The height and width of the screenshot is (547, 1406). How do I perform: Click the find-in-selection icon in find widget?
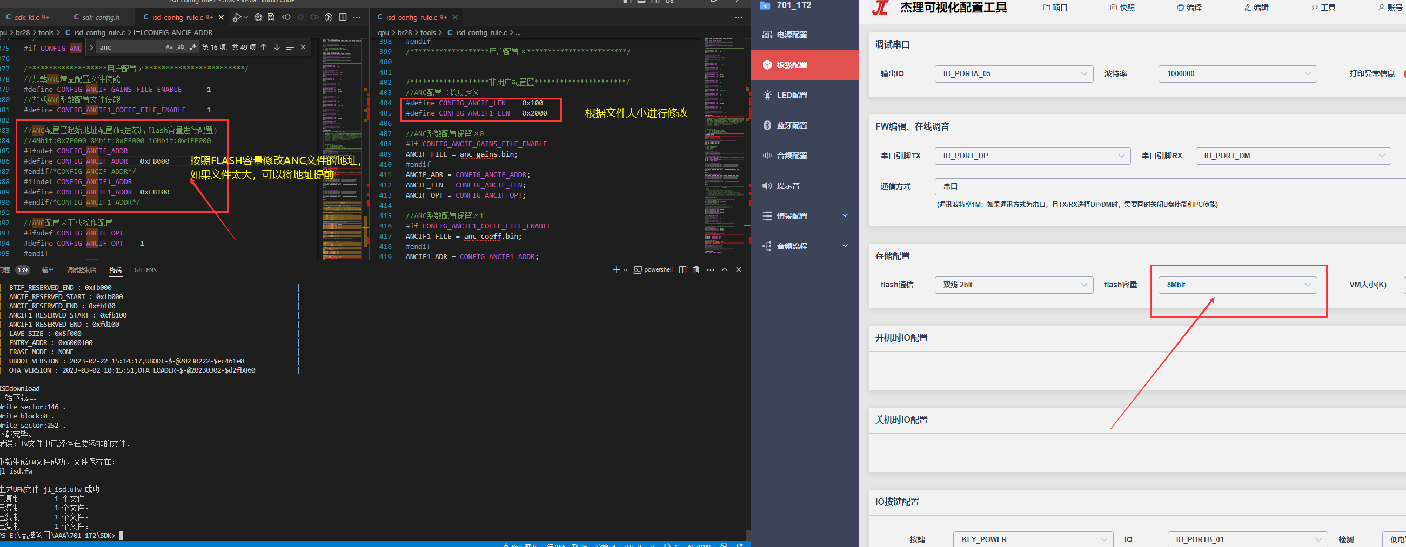(290, 48)
